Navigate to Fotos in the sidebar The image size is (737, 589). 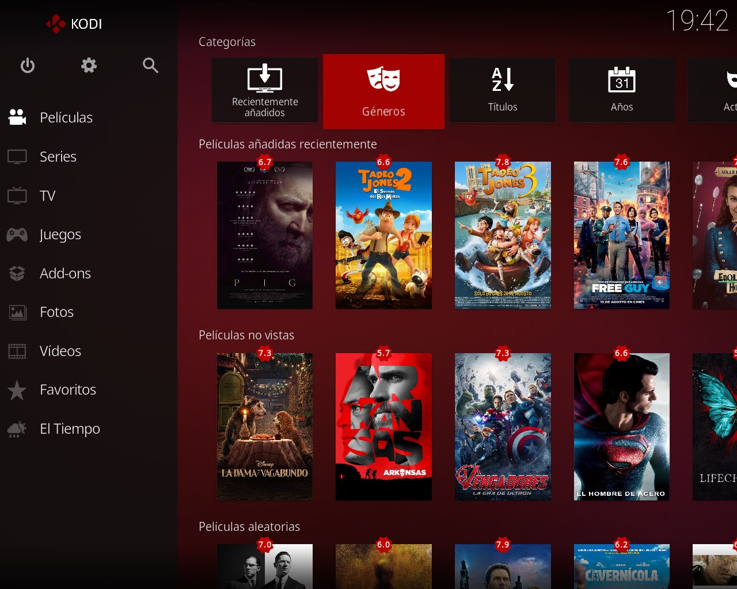click(x=56, y=312)
